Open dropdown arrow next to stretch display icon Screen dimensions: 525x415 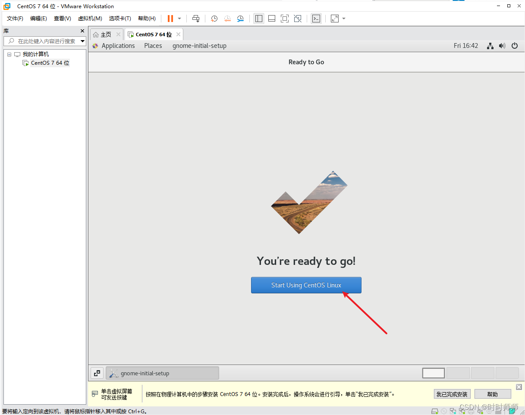click(344, 19)
